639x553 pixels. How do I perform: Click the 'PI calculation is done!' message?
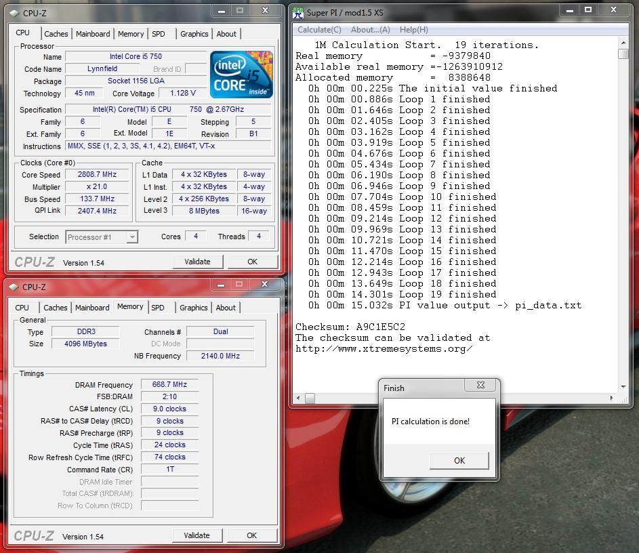coord(430,422)
